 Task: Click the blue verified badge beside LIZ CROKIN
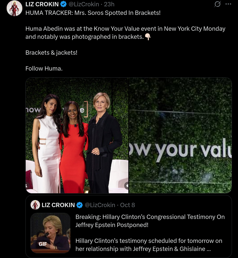(x=63, y=4)
